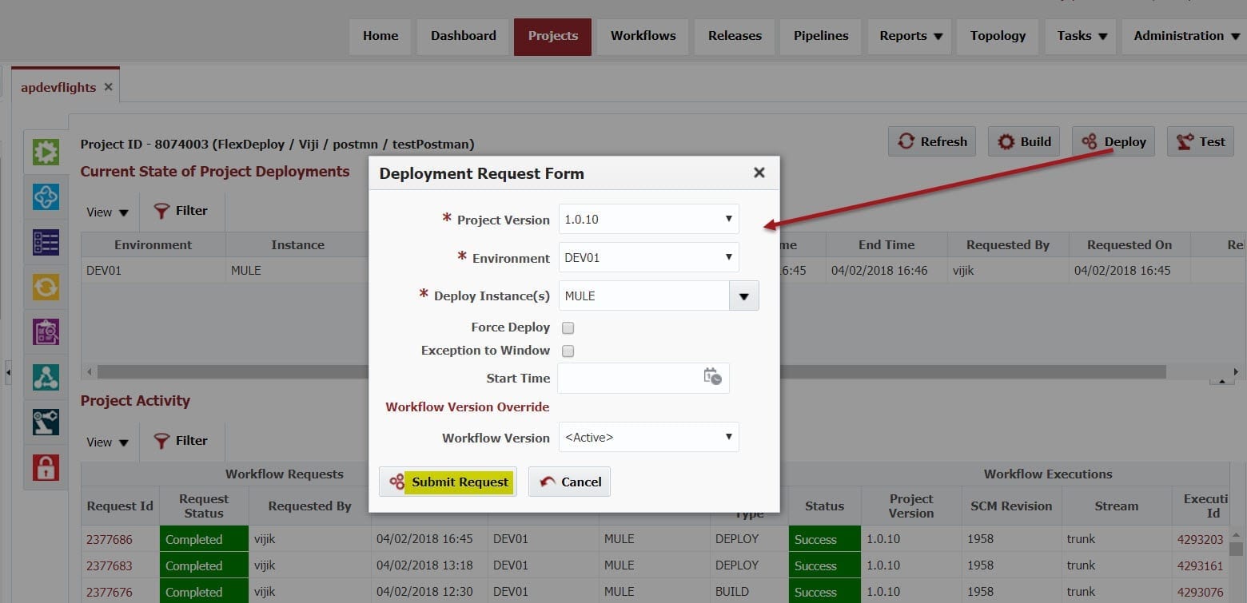
Task: Close the apdevflights tab with its x
Action: (108, 87)
